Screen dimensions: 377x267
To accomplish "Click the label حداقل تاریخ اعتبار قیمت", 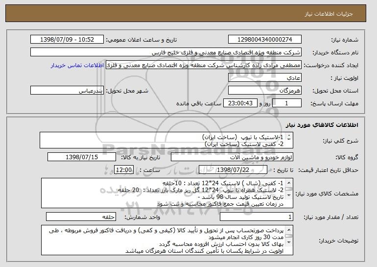I will pos(328,170).
